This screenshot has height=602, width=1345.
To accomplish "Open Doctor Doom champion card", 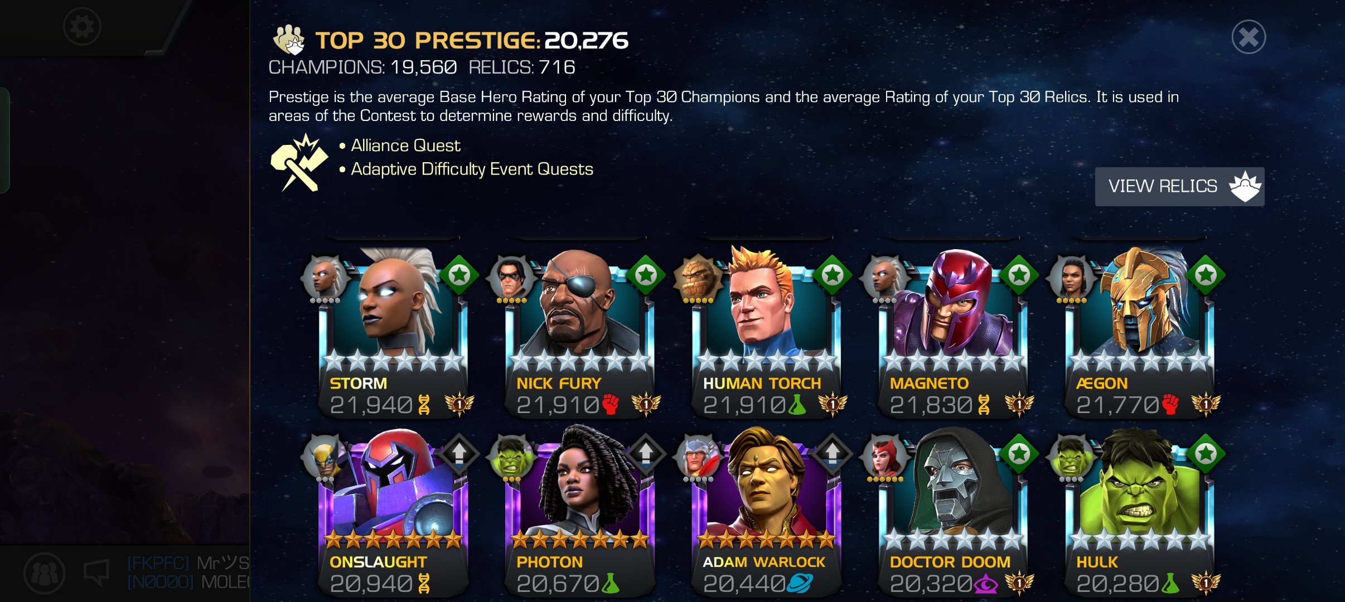I will [x=954, y=513].
